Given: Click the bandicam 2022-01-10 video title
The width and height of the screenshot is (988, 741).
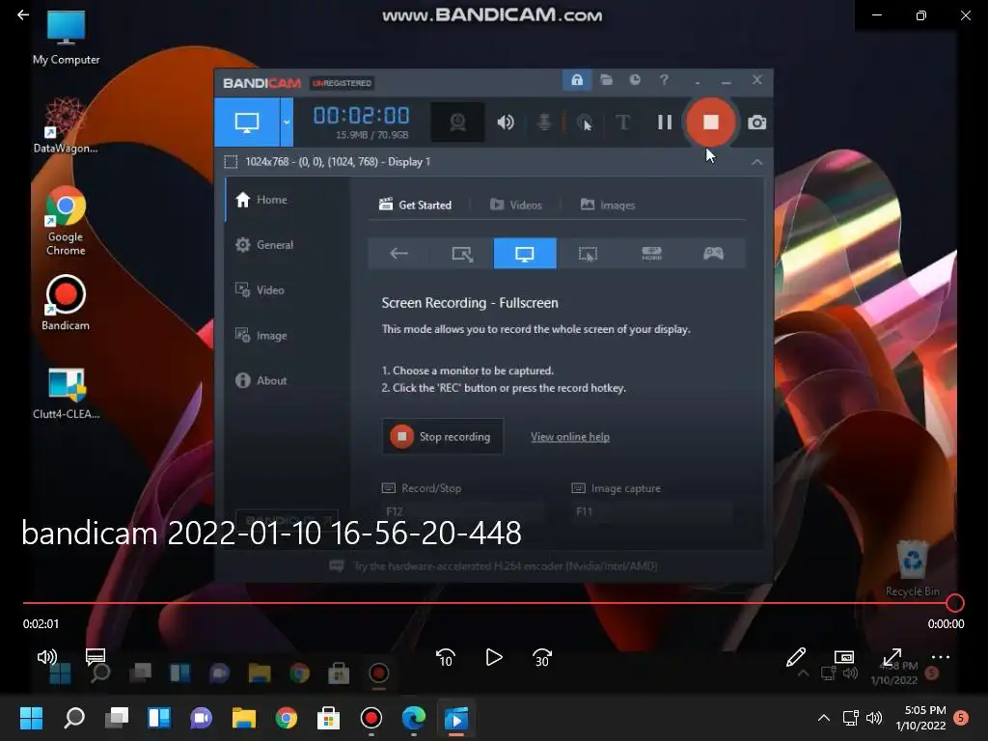Looking at the screenshot, I should click(271, 533).
